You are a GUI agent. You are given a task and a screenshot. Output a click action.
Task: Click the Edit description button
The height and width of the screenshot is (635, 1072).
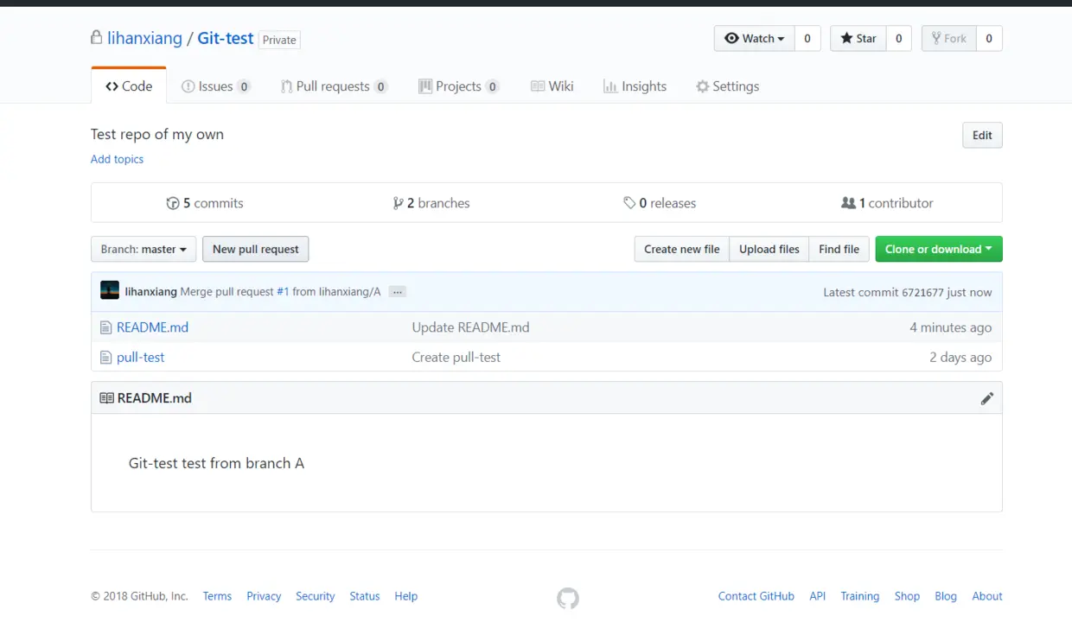pyautogui.click(x=982, y=135)
